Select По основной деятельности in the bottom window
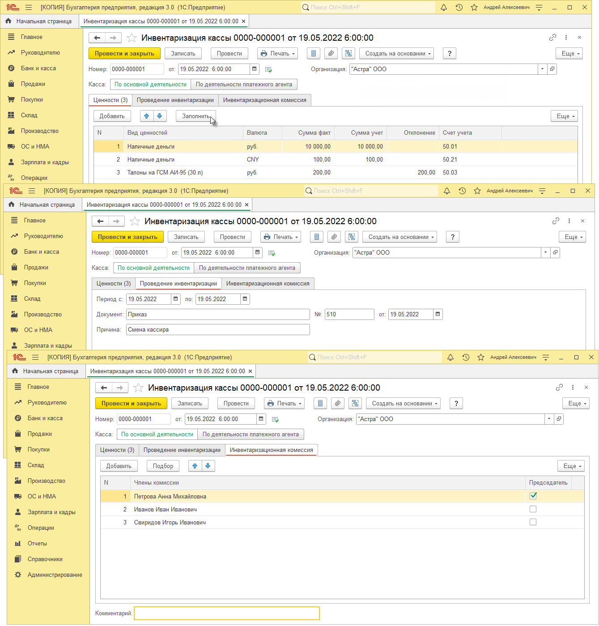Viewport: 599px width, 626px height. coord(157,434)
